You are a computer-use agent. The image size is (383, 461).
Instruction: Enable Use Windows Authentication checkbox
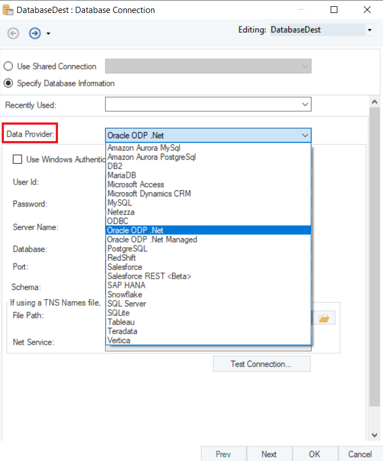coord(17,160)
